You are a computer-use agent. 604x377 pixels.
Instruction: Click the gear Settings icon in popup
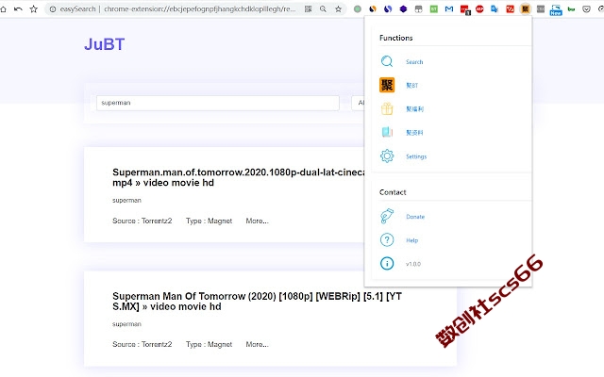pos(387,156)
